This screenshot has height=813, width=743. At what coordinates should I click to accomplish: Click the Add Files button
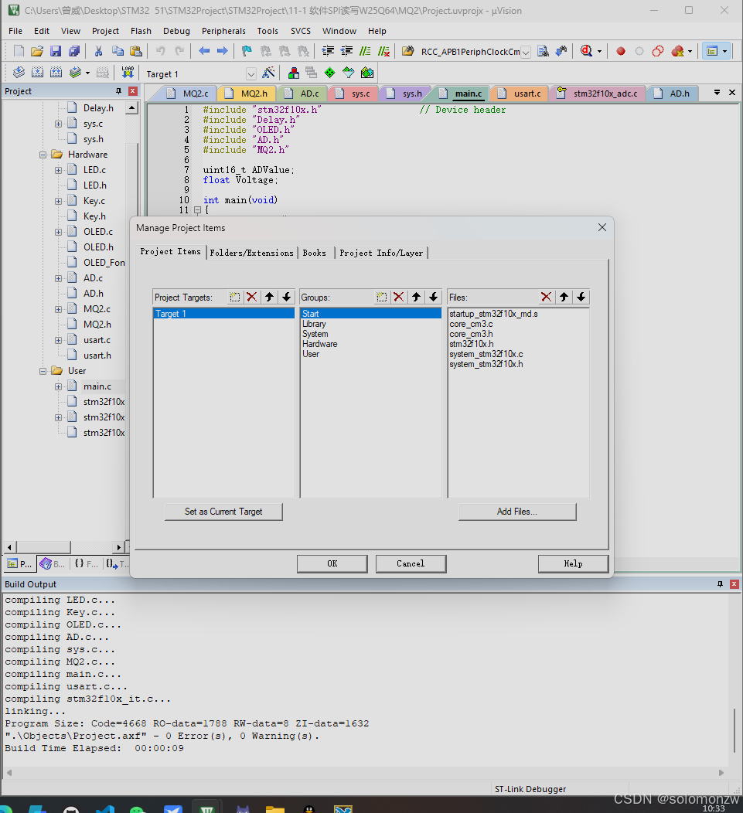[x=517, y=512]
